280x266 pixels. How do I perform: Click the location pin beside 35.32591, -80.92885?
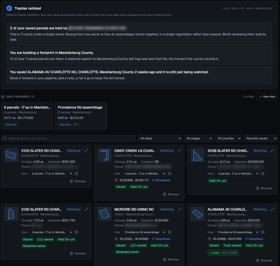click(116, 239)
